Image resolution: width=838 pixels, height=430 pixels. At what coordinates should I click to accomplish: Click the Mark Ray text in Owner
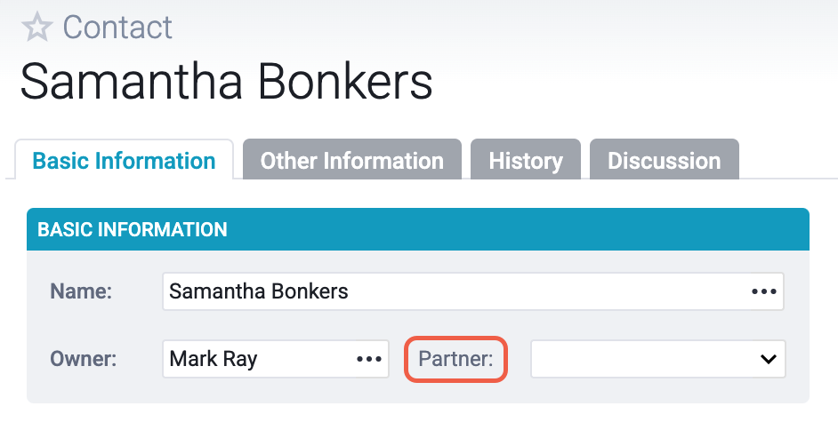pos(214,359)
